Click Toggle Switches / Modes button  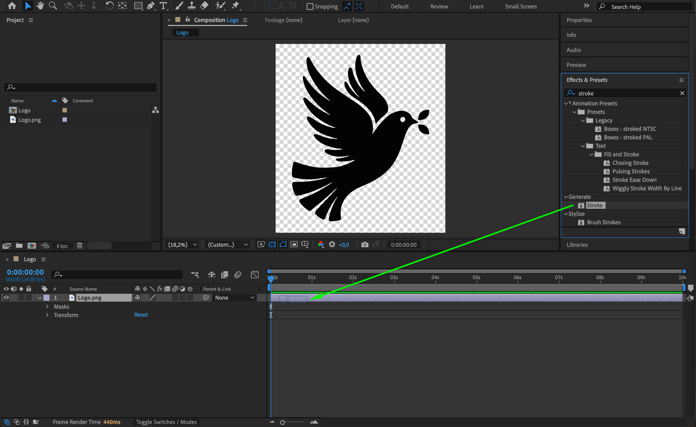tap(166, 422)
